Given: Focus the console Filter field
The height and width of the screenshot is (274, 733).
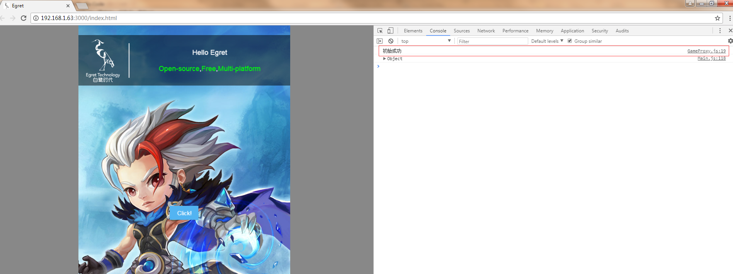Looking at the screenshot, I should 493,41.
